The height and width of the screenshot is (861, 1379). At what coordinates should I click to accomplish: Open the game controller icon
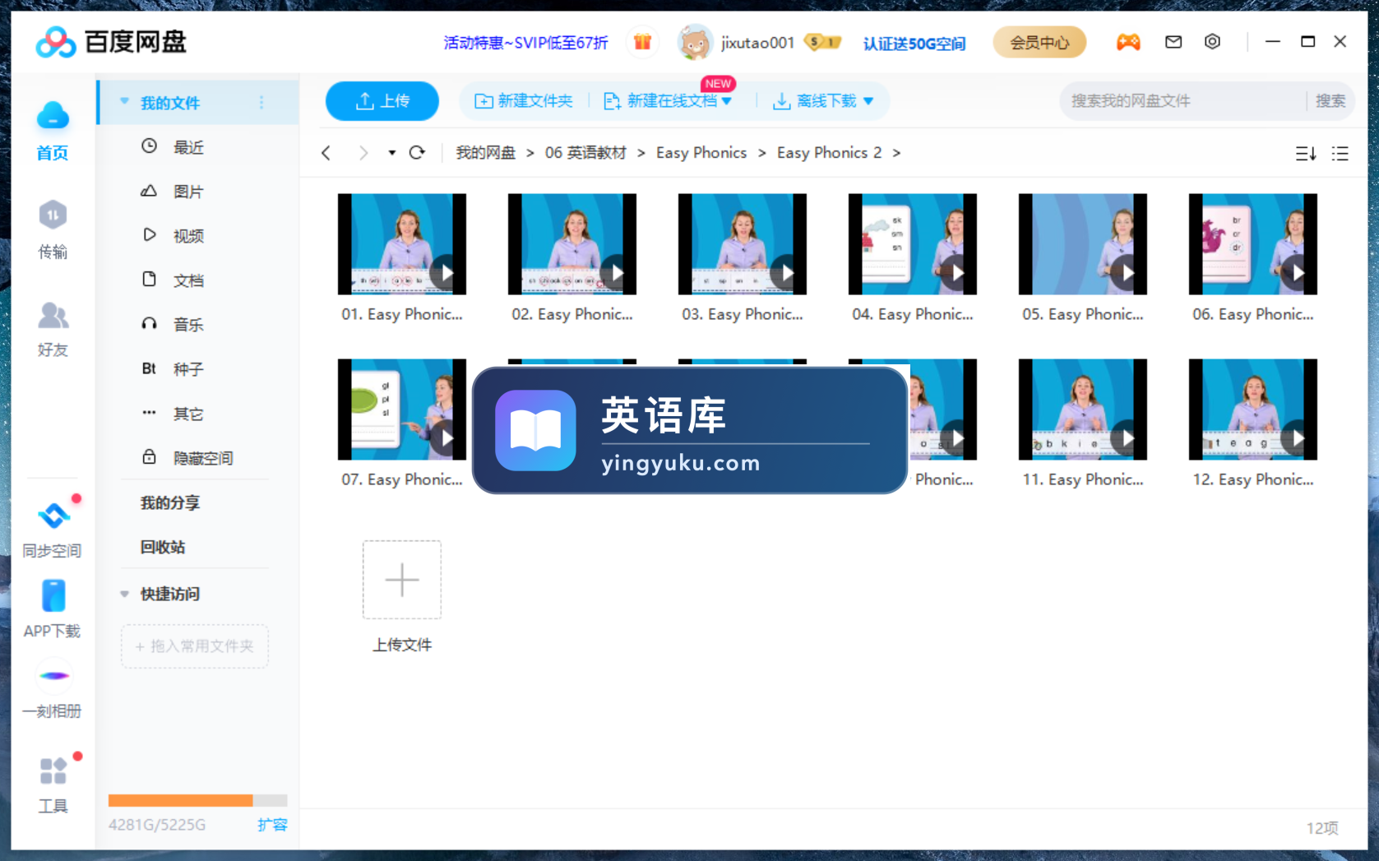pos(1128,42)
